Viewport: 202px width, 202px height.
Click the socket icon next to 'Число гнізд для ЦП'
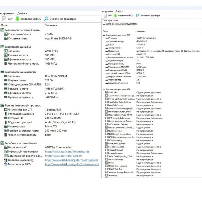(6, 110)
